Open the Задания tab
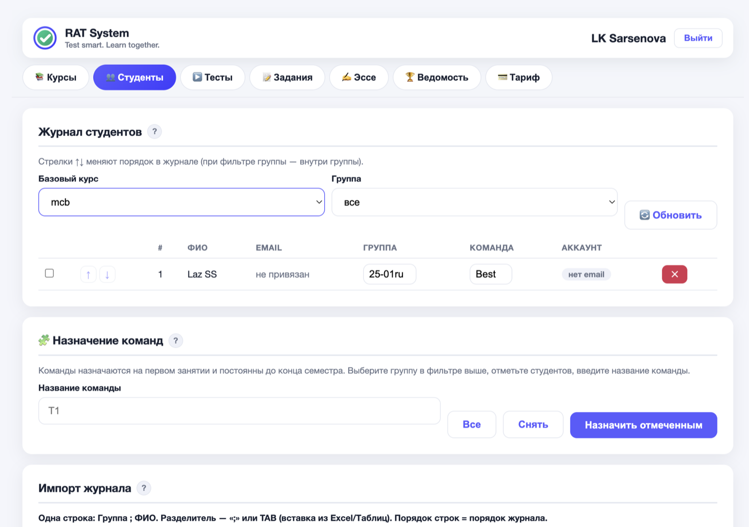The height and width of the screenshot is (527, 749). (287, 78)
